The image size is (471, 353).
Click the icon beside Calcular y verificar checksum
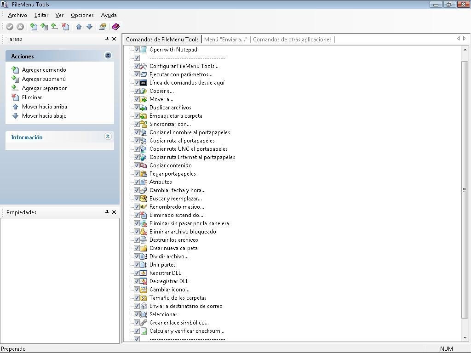(x=144, y=331)
